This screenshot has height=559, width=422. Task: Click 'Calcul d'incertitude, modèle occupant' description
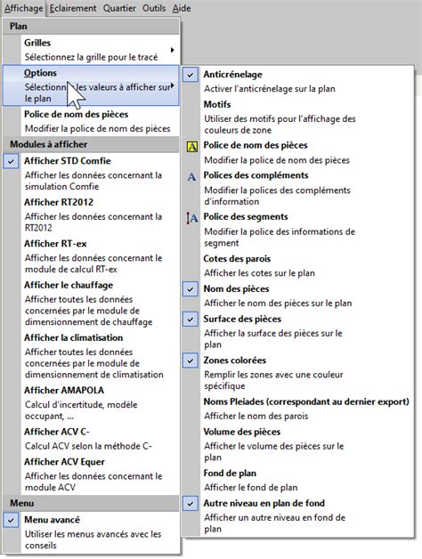[x=81, y=410]
